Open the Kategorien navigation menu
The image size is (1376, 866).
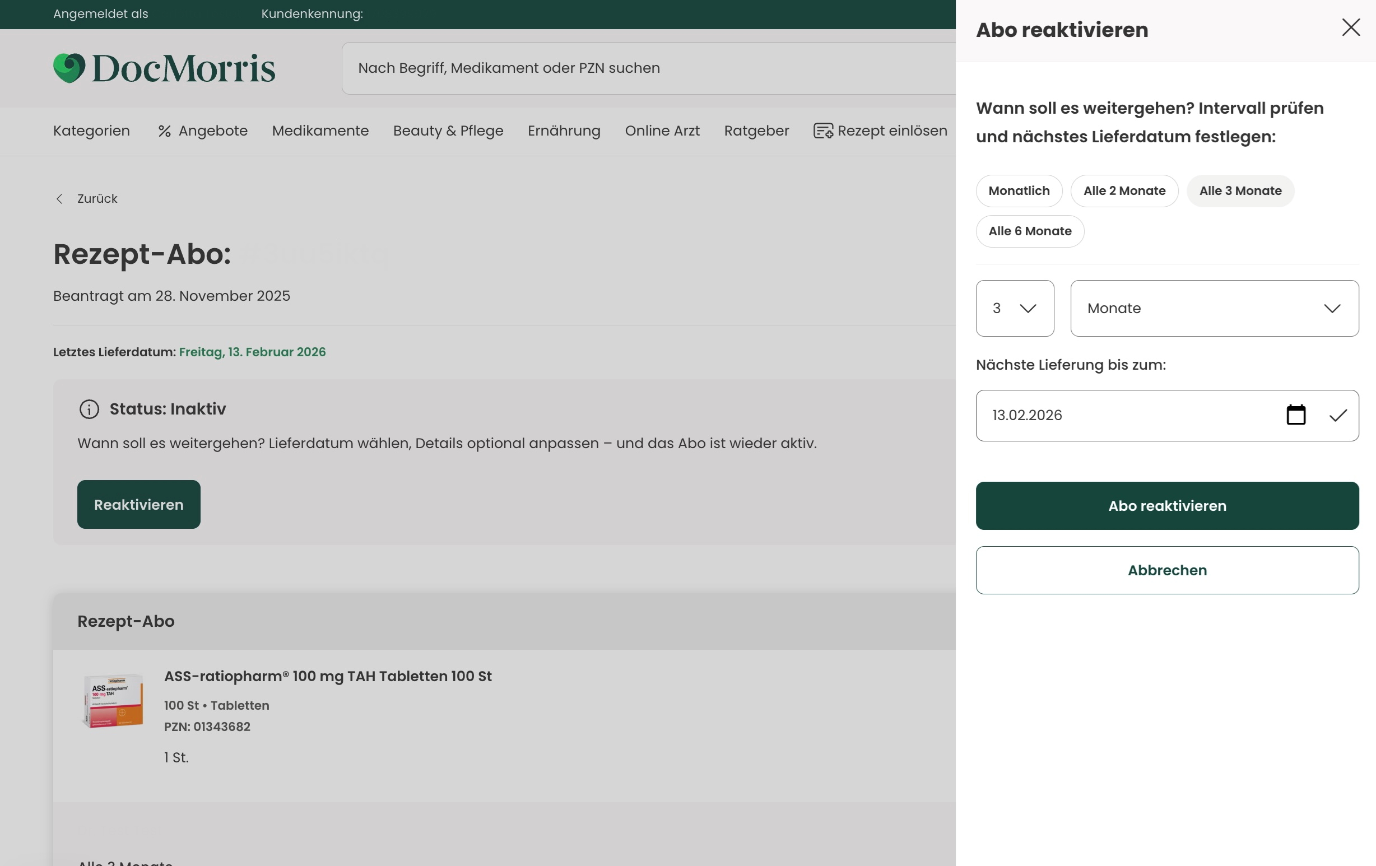click(x=91, y=131)
